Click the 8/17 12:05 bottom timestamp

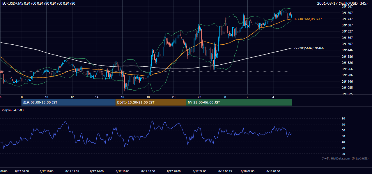(72, 171)
